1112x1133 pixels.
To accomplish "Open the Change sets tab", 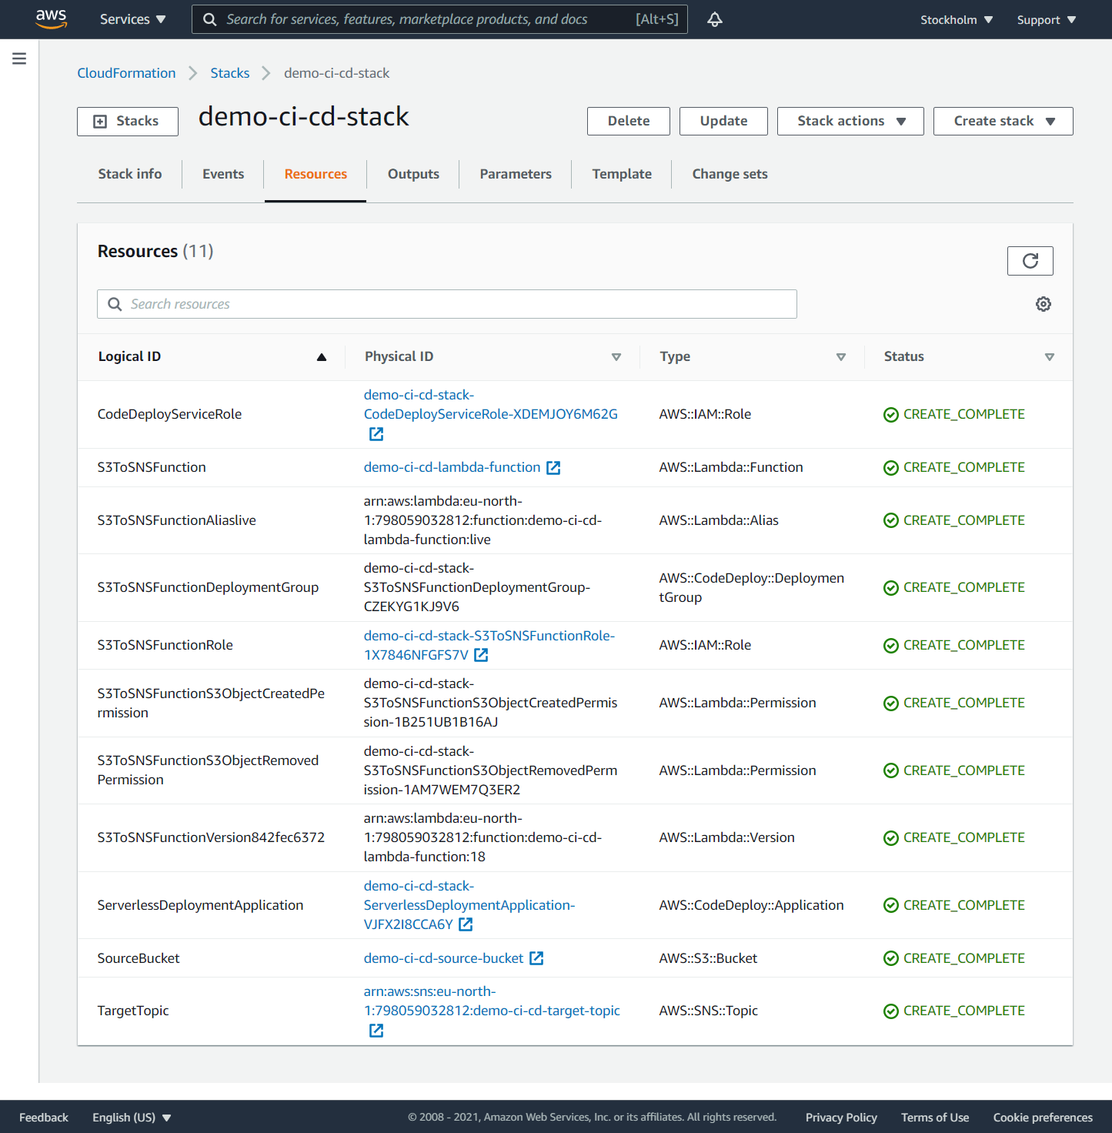I will 730,174.
